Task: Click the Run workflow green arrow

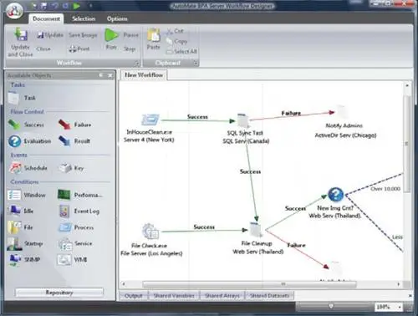Action: tap(111, 35)
